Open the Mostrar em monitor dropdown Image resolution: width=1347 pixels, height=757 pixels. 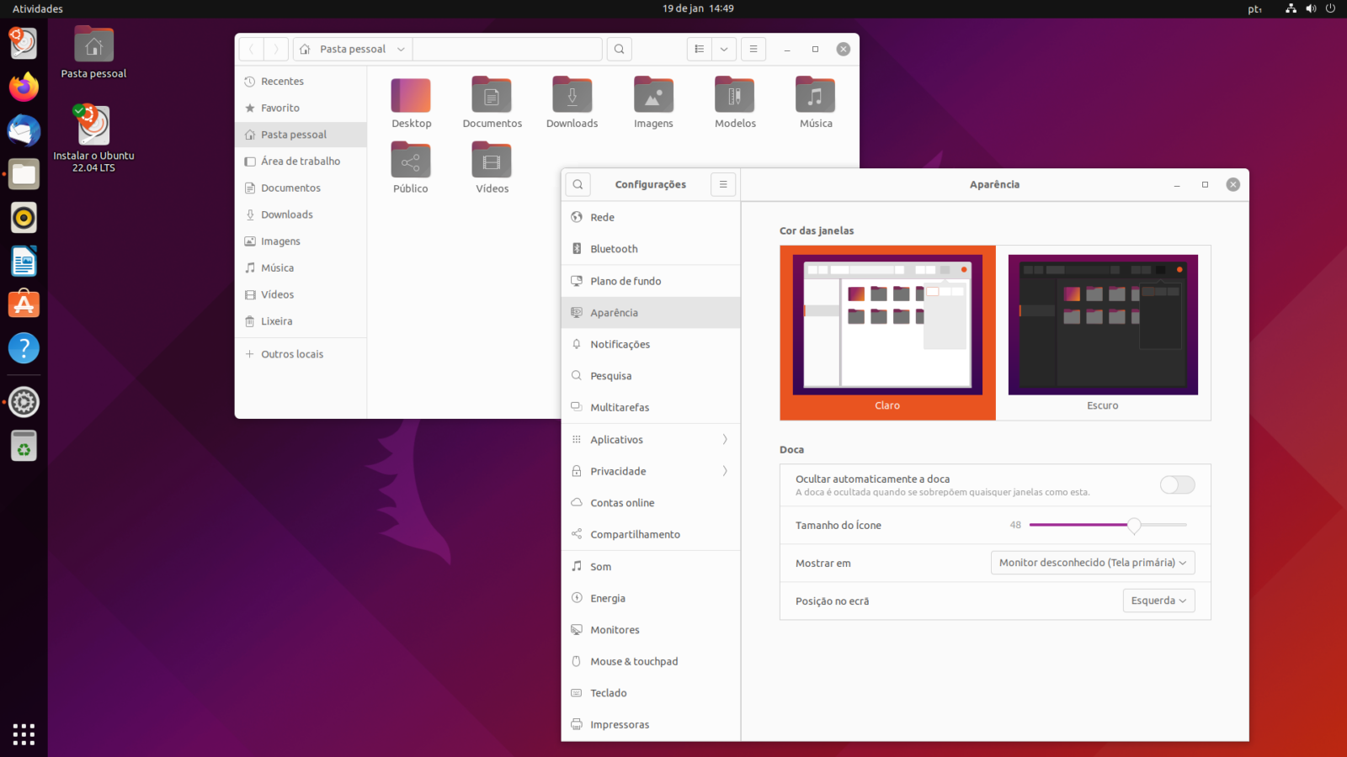click(x=1092, y=562)
